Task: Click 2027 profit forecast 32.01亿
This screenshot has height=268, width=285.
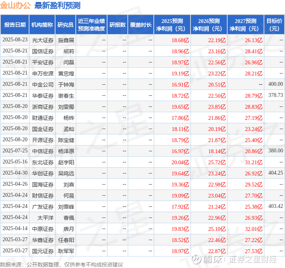Action: click(x=254, y=229)
